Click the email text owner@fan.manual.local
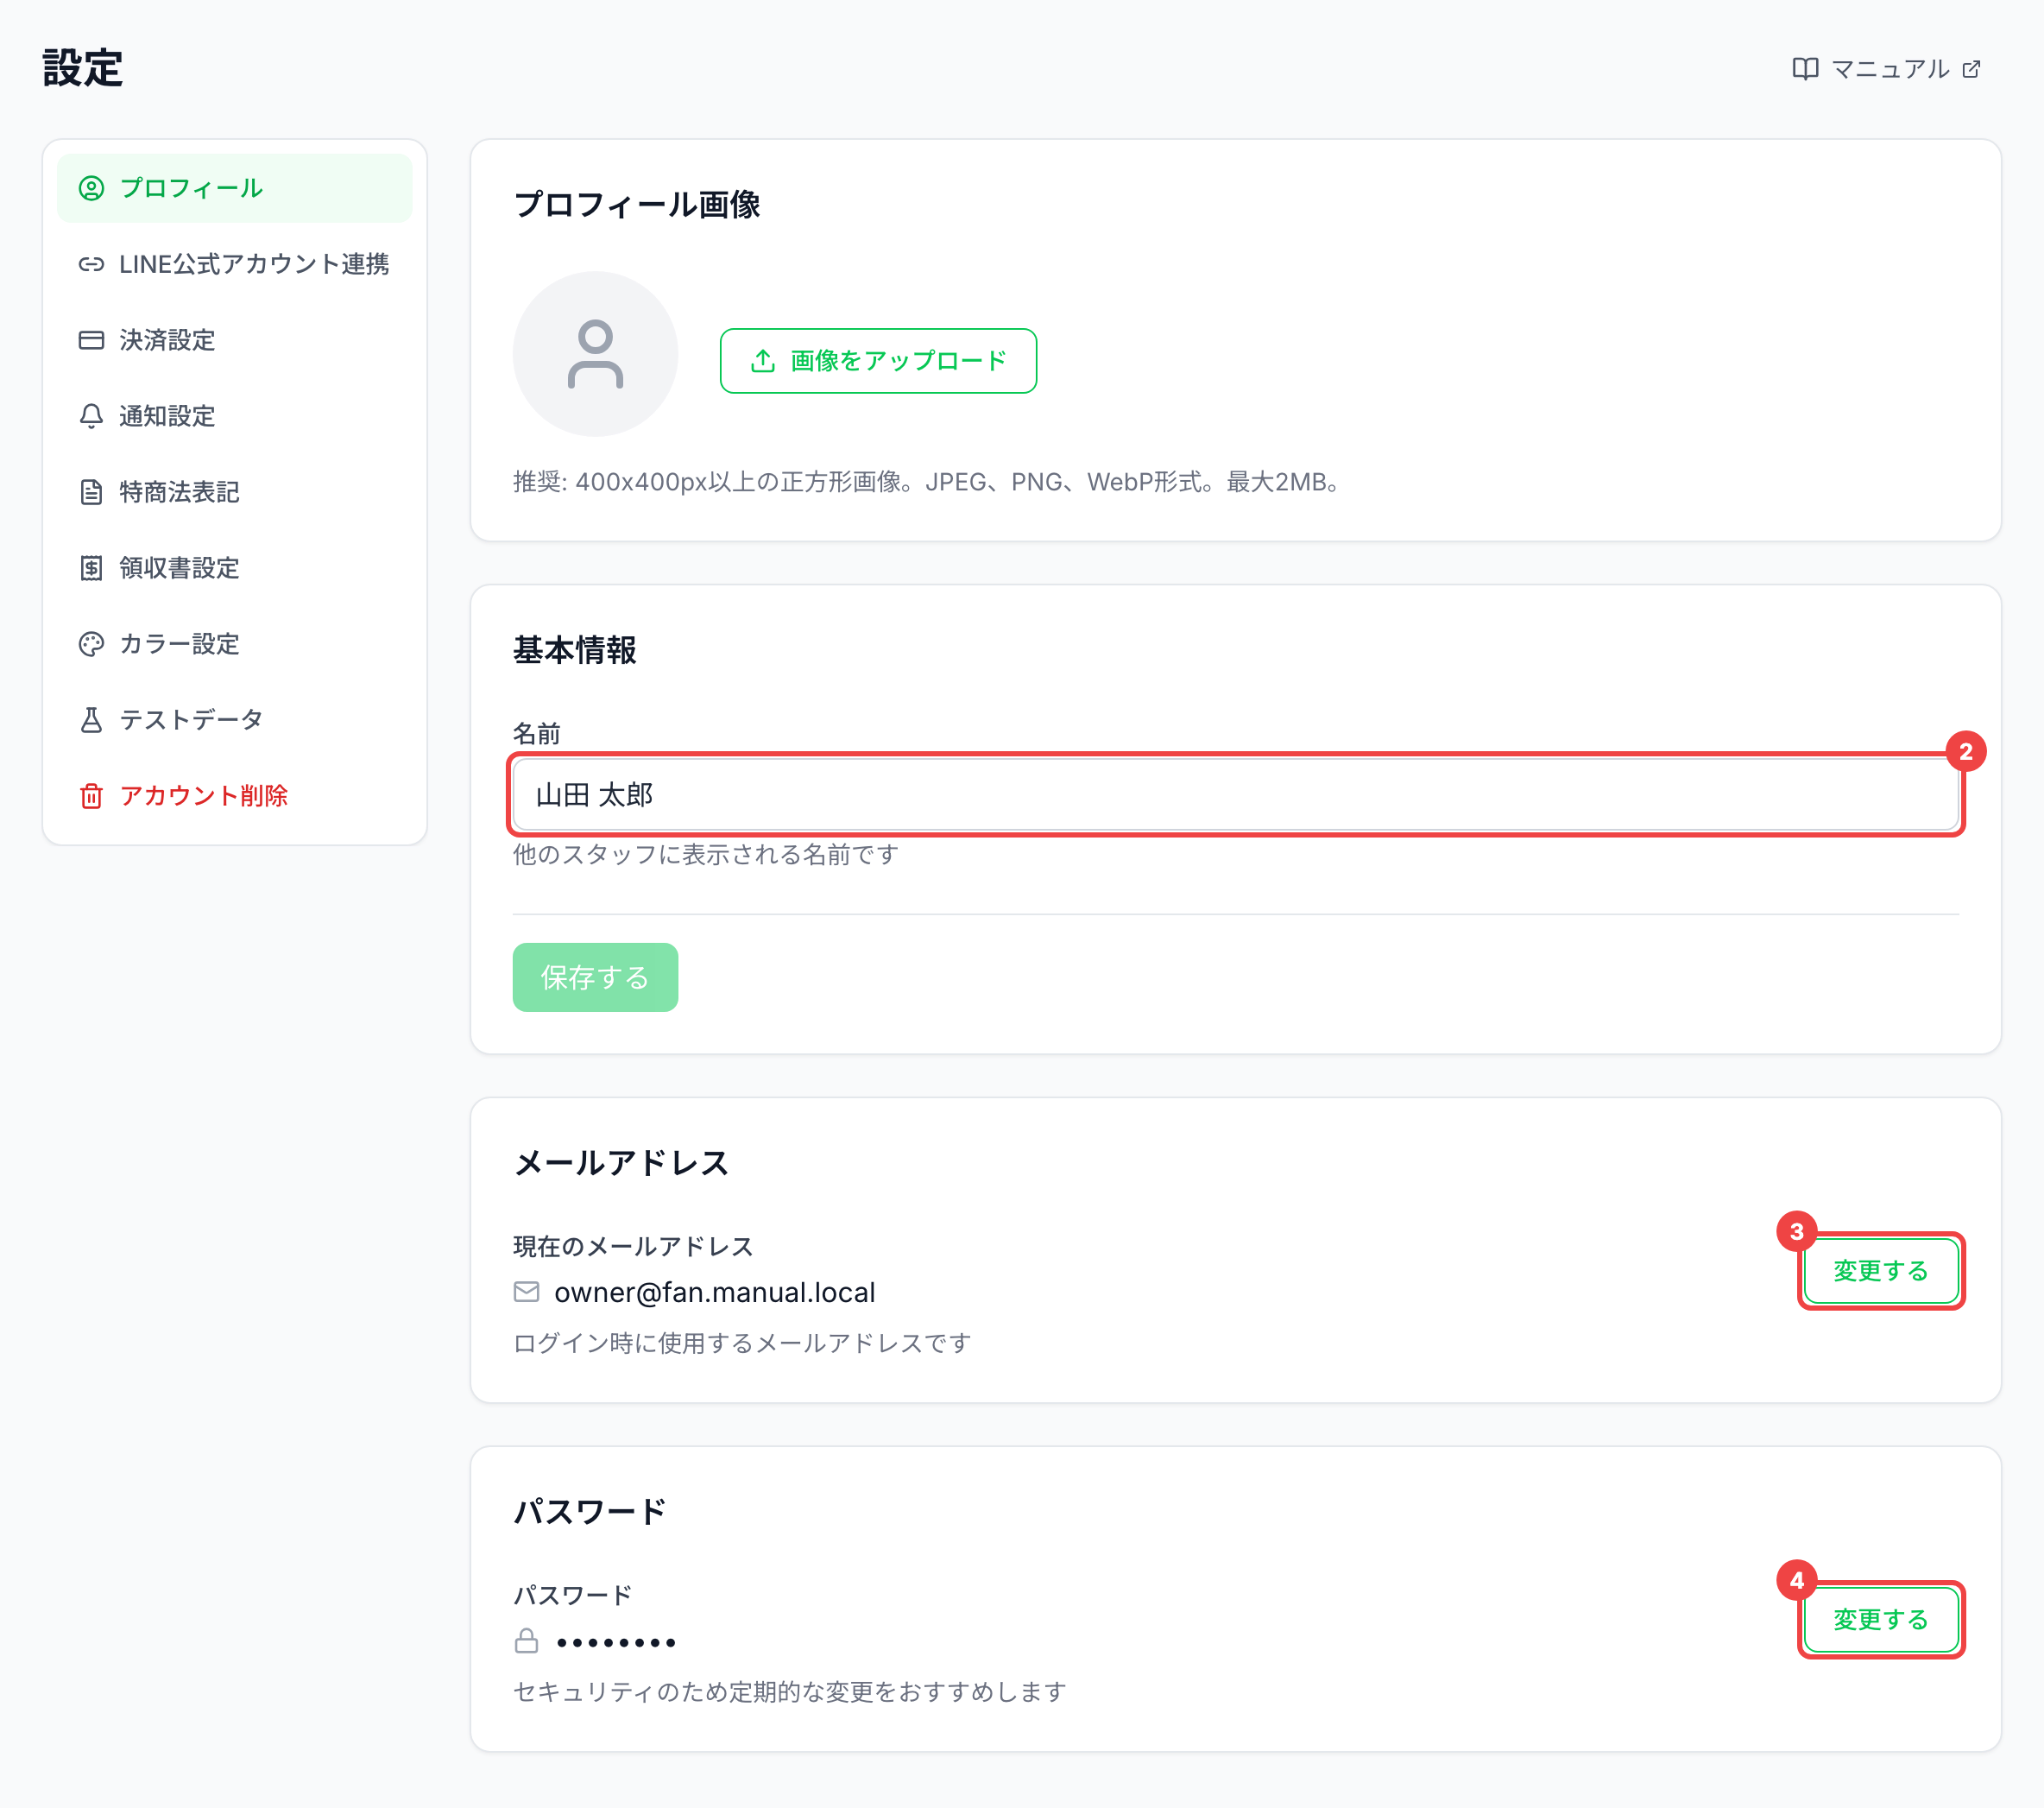This screenshot has width=2044, height=1808. pyautogui.click(x=714, y=1292)
